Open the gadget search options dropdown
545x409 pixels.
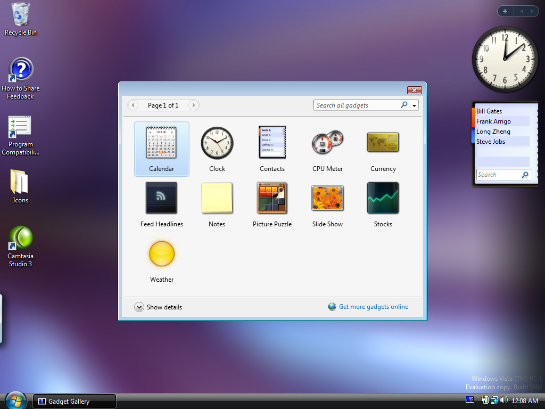(x=414, y=105)
